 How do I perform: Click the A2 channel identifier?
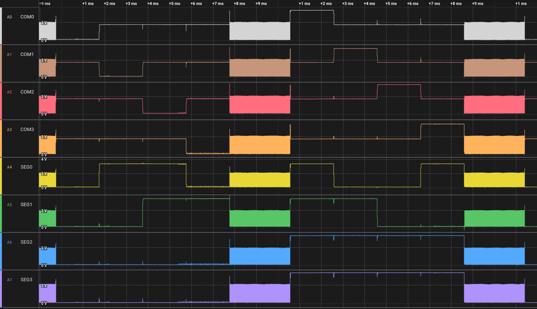(x=9, y=92)
